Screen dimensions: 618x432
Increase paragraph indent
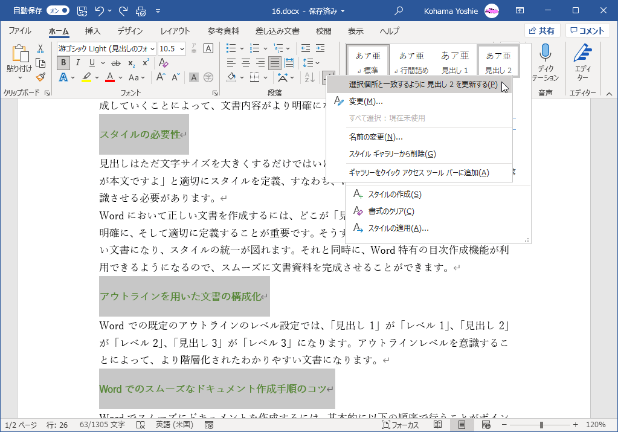320,48
